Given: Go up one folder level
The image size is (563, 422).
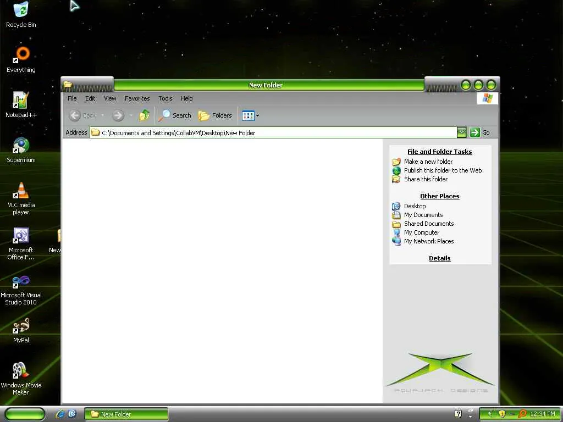Looking at the screenshot, I should (x=145, y=115).
